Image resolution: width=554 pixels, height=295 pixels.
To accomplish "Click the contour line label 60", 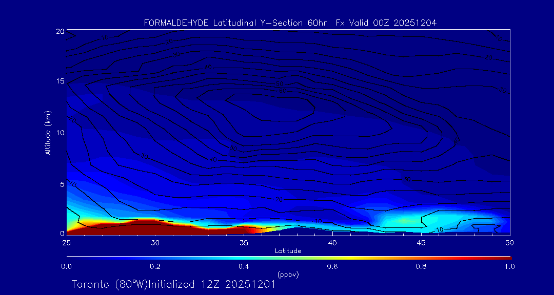I will click(x=282, y=91).
